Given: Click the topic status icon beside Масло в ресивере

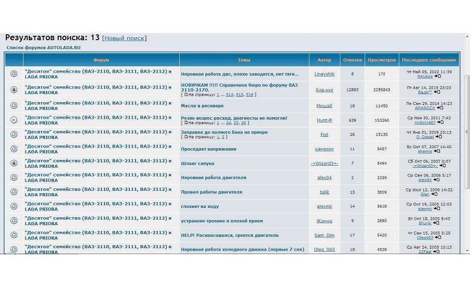Looking at the screenshot, I should pyautogui.click(x=14, y=105).
